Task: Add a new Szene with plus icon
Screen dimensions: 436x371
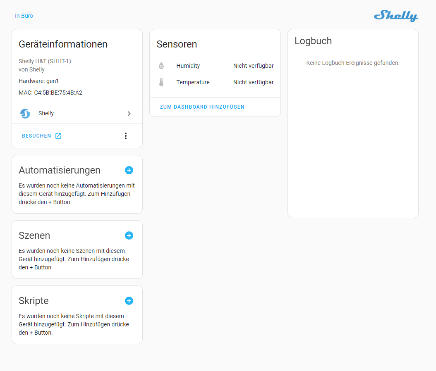Action: 129,235
